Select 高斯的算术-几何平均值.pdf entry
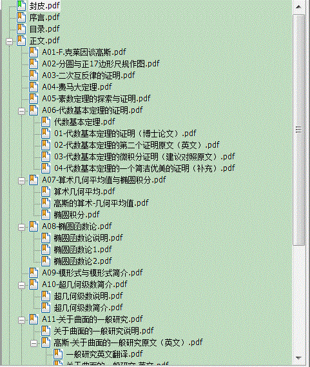Screen dimensions: 310x367 coord(101,203)
